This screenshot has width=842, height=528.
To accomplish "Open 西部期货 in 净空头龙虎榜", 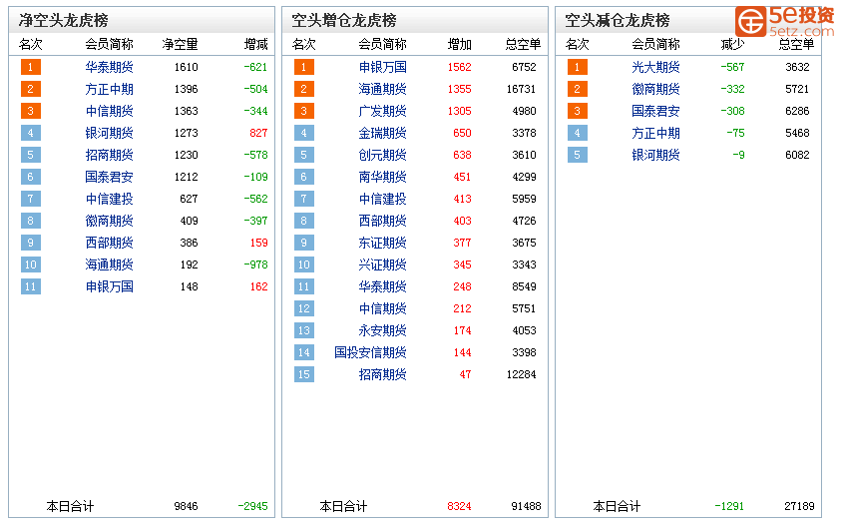I will click(x=109, y=243).
